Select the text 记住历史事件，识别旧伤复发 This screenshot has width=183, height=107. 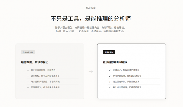[126, 82]
